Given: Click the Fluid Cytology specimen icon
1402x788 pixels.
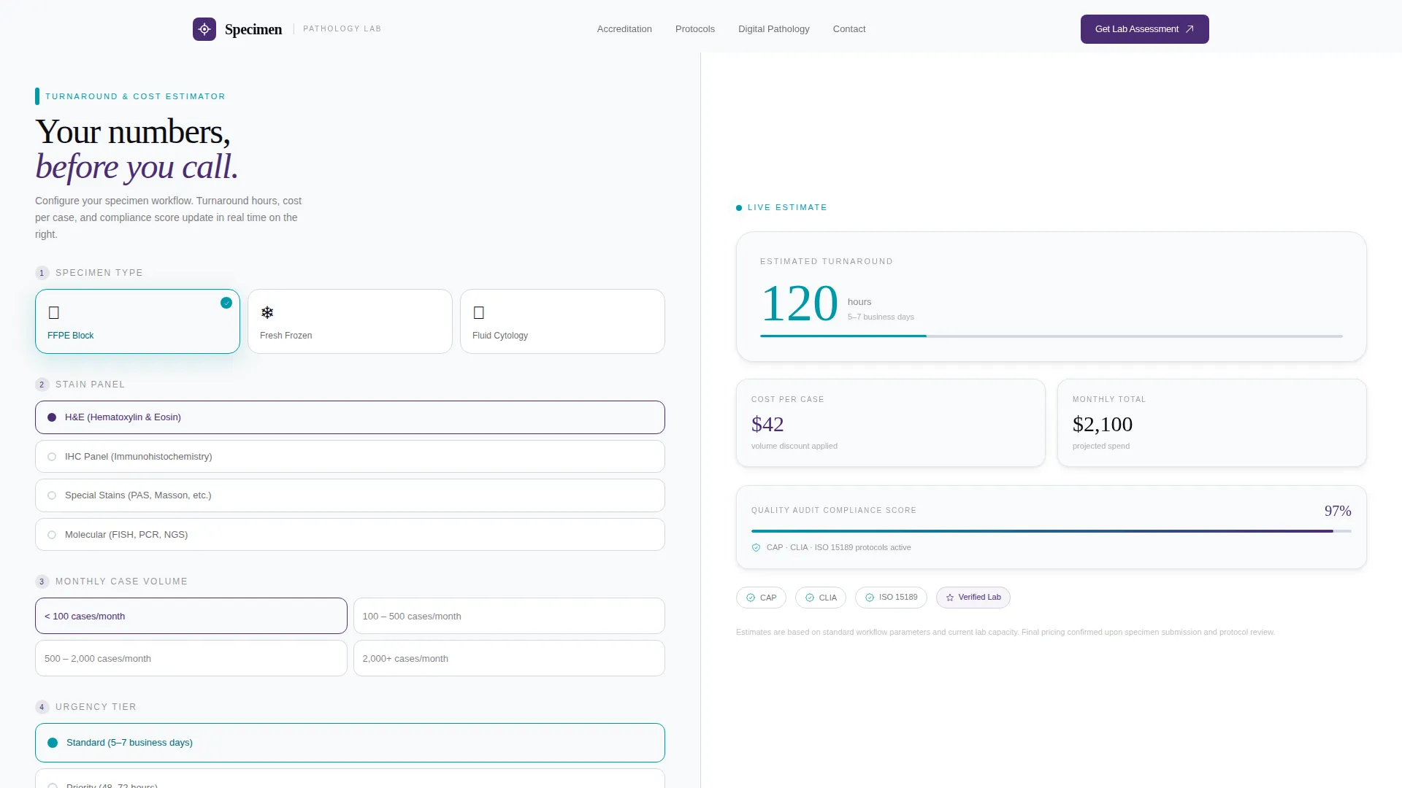Looking at the screenshot, I should pyautogui.click(x=479, y=313).
